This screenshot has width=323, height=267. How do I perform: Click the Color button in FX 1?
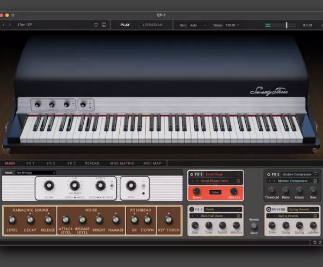(x=215, y=192)
